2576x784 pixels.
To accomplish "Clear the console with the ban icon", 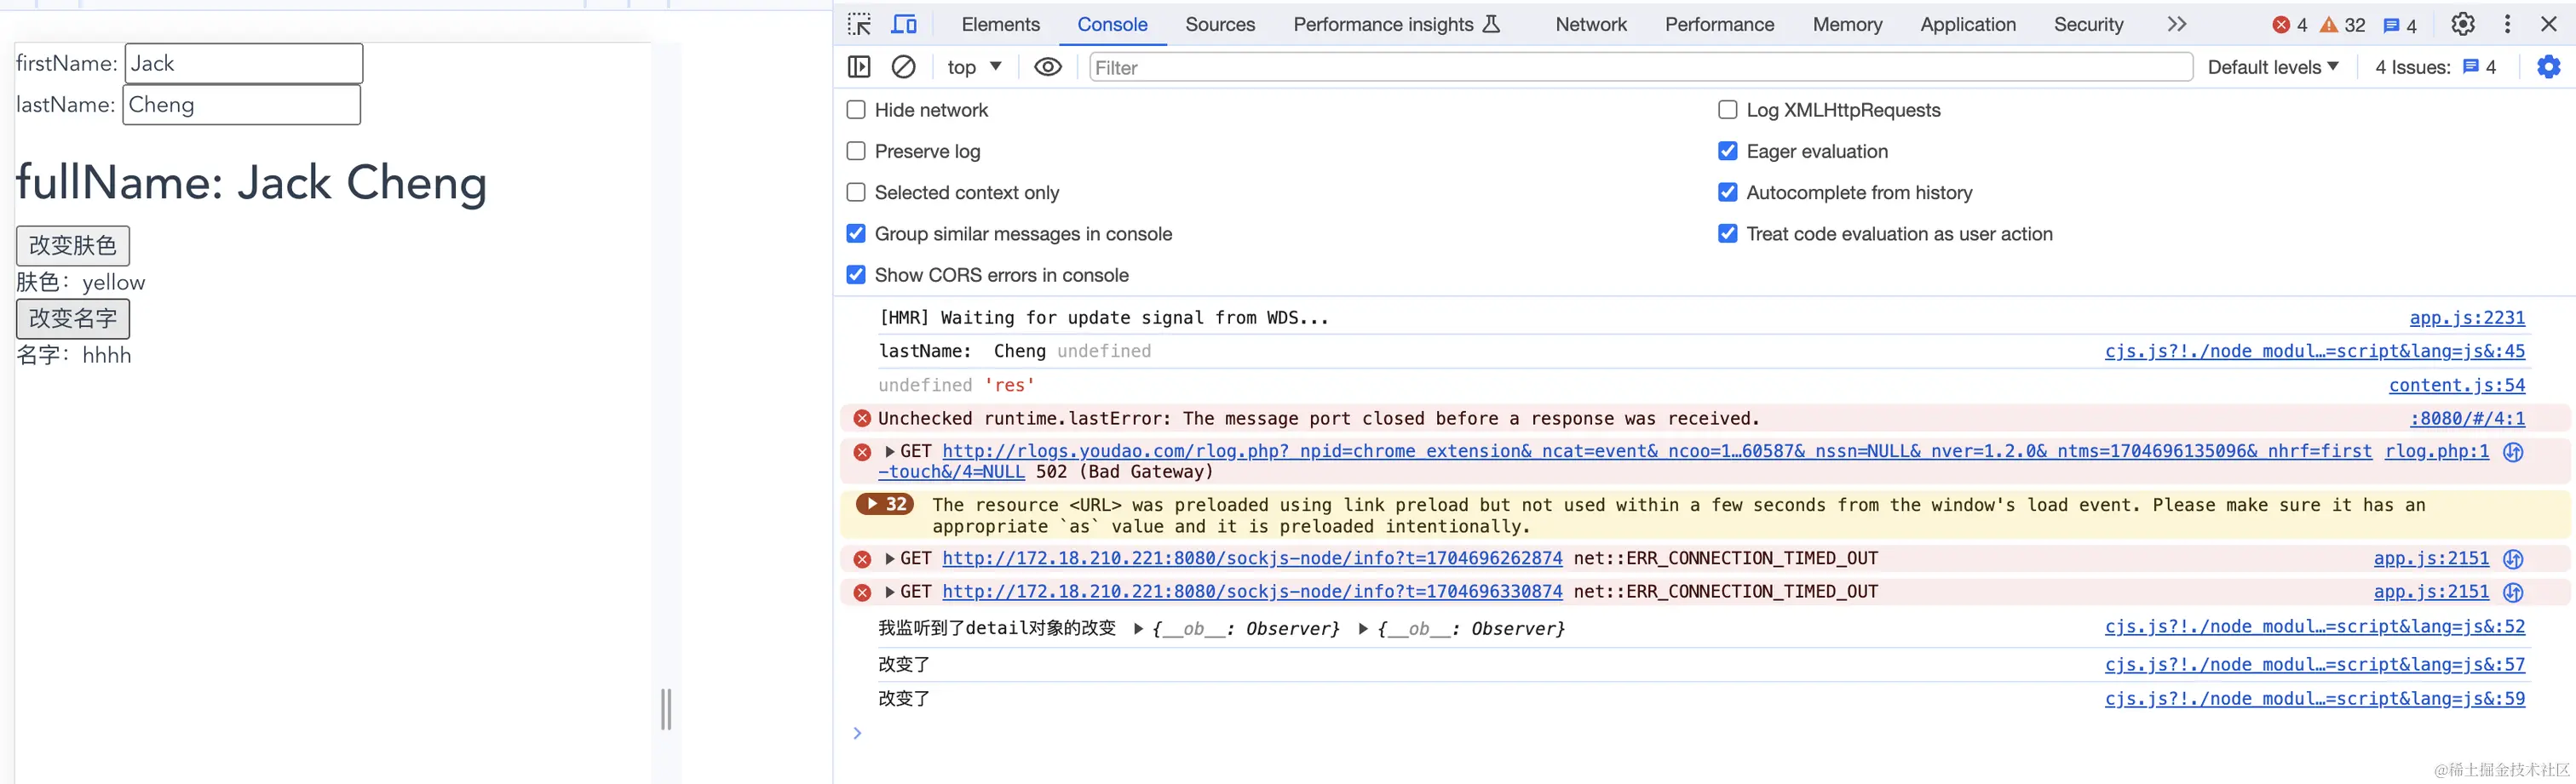I will click(x=903, y=67).
